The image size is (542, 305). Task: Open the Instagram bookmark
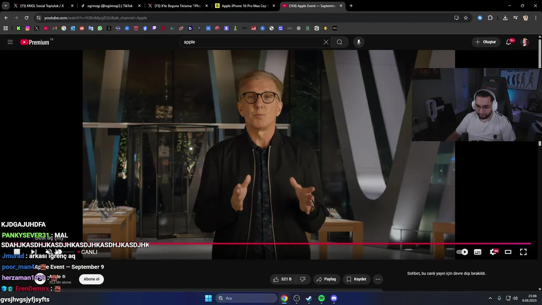click(28, 28)
